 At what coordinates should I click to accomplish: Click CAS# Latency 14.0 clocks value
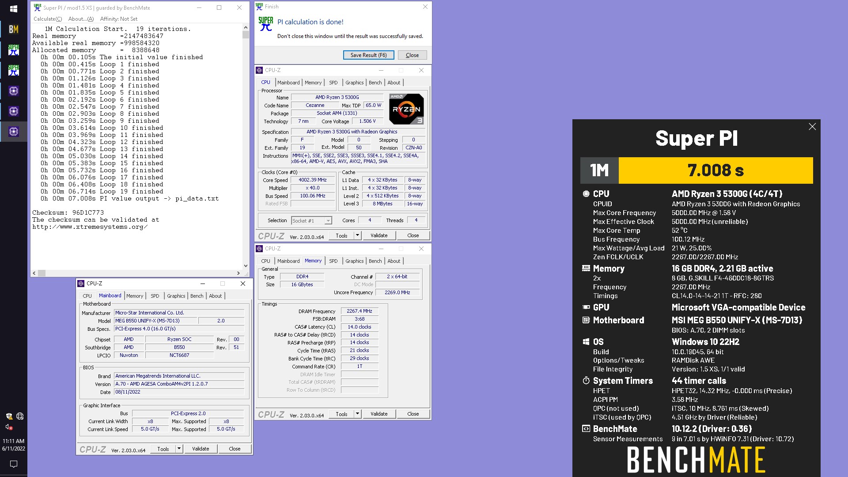click(x=360, y=327)
